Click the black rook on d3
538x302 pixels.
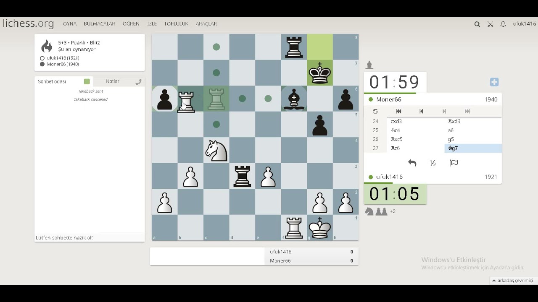(242, 176)
